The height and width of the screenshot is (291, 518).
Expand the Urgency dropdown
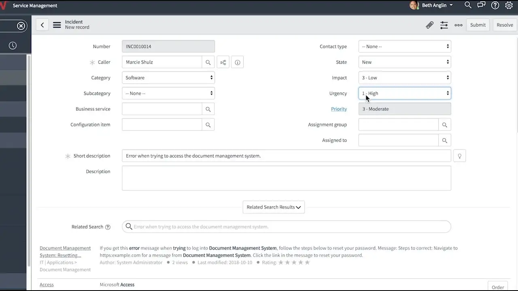tap(405, 93)
